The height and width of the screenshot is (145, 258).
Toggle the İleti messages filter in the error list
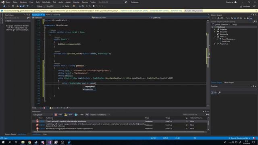point(79,114)
